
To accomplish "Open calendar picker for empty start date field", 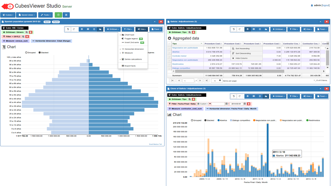I will click(227, 104).
